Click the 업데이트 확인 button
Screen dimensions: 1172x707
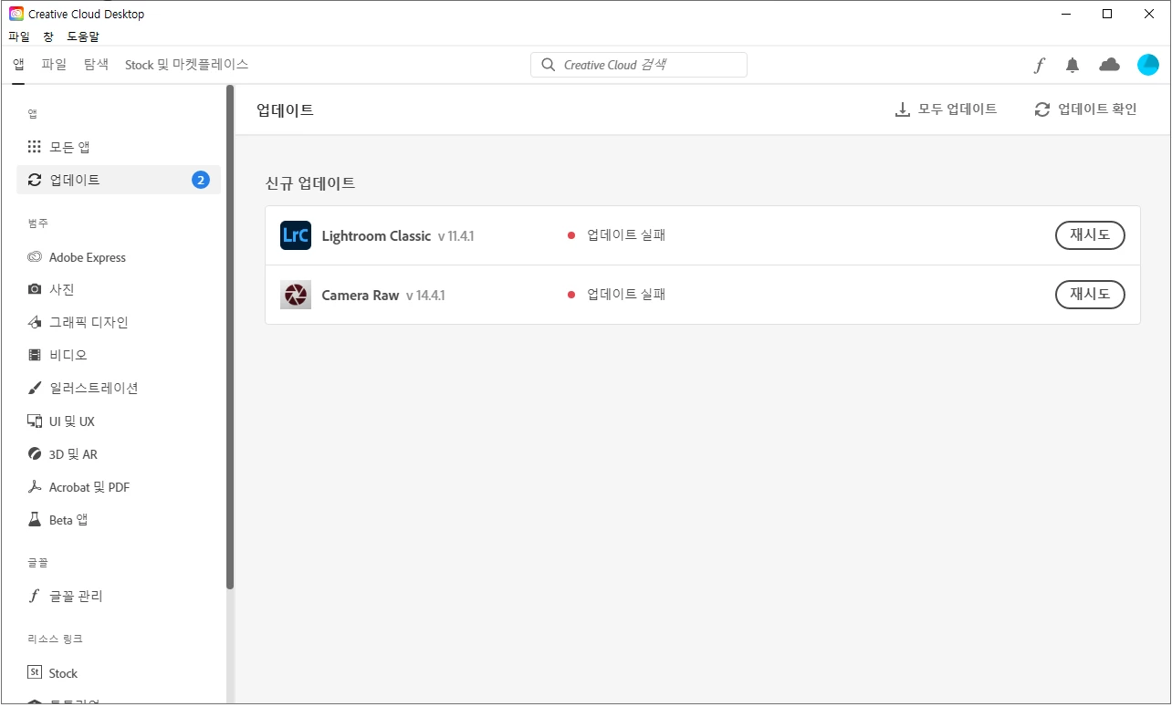1086,109
